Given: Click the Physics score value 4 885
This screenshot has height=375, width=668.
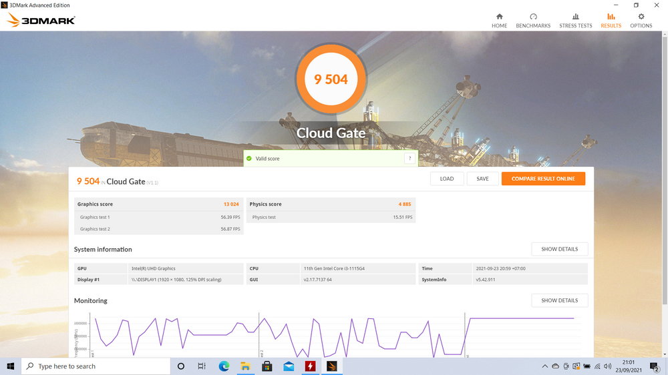Looking at the screenshot, I should pos(405,204).
